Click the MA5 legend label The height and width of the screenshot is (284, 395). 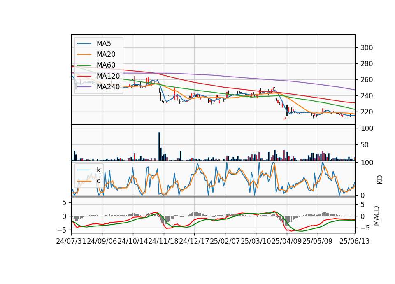pos(104,44)
